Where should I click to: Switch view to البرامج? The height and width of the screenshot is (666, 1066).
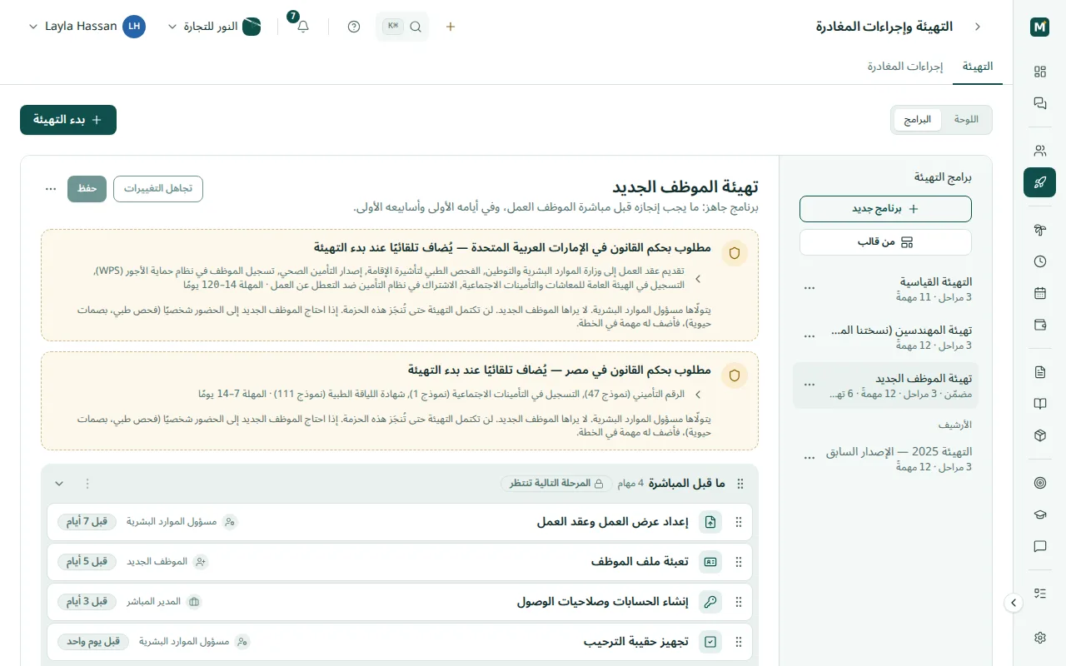pos(918,119)
